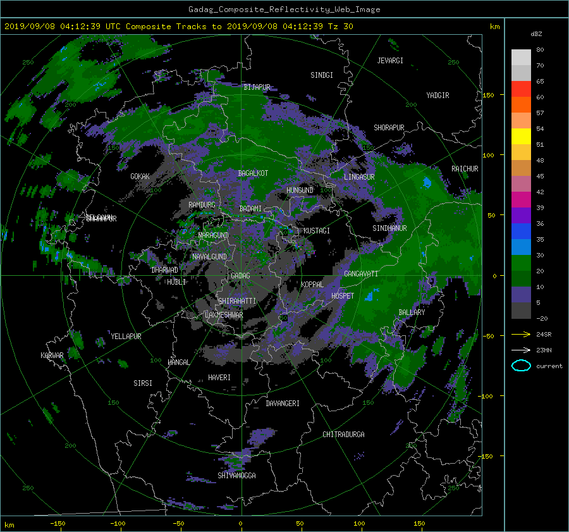This screenshot has width=569, height=532.
Task: Click the SIRSI city label
Action: (x=143, y=383)
